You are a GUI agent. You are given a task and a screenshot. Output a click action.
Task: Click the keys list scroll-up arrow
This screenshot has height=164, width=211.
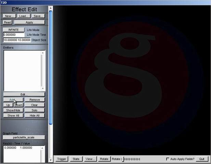pos(42,148)
